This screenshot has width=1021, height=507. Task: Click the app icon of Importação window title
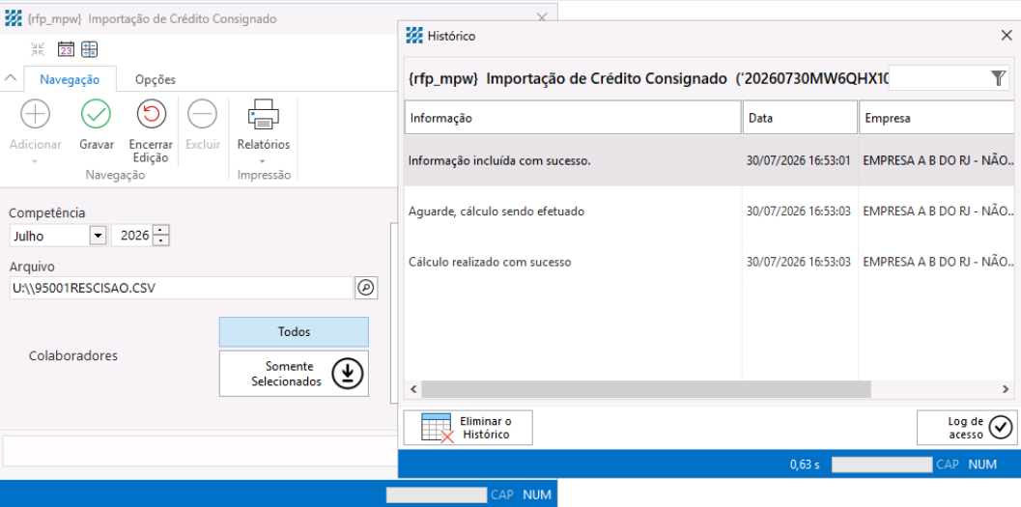coord(13,19)
